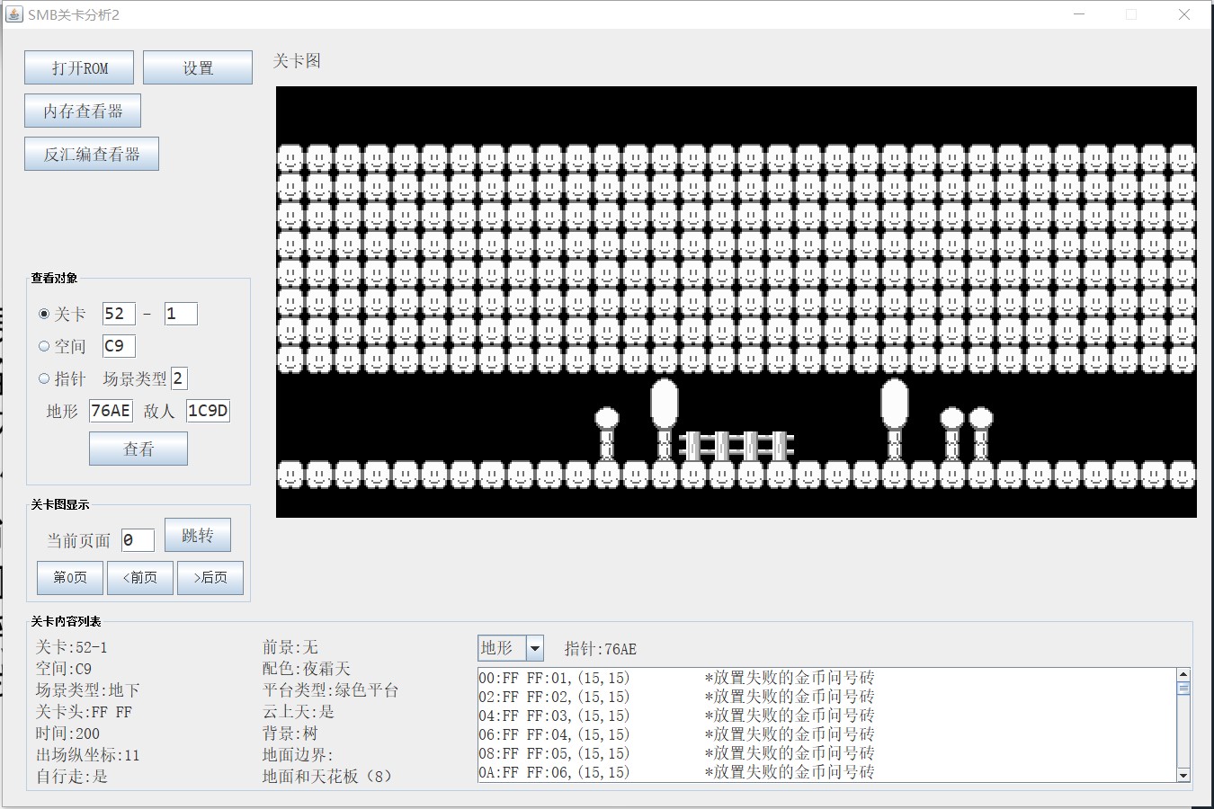This screenshot has width=1214, height=809.
Task: Minimize the SMB关卡分析2 window
Action: [1079, 14]
